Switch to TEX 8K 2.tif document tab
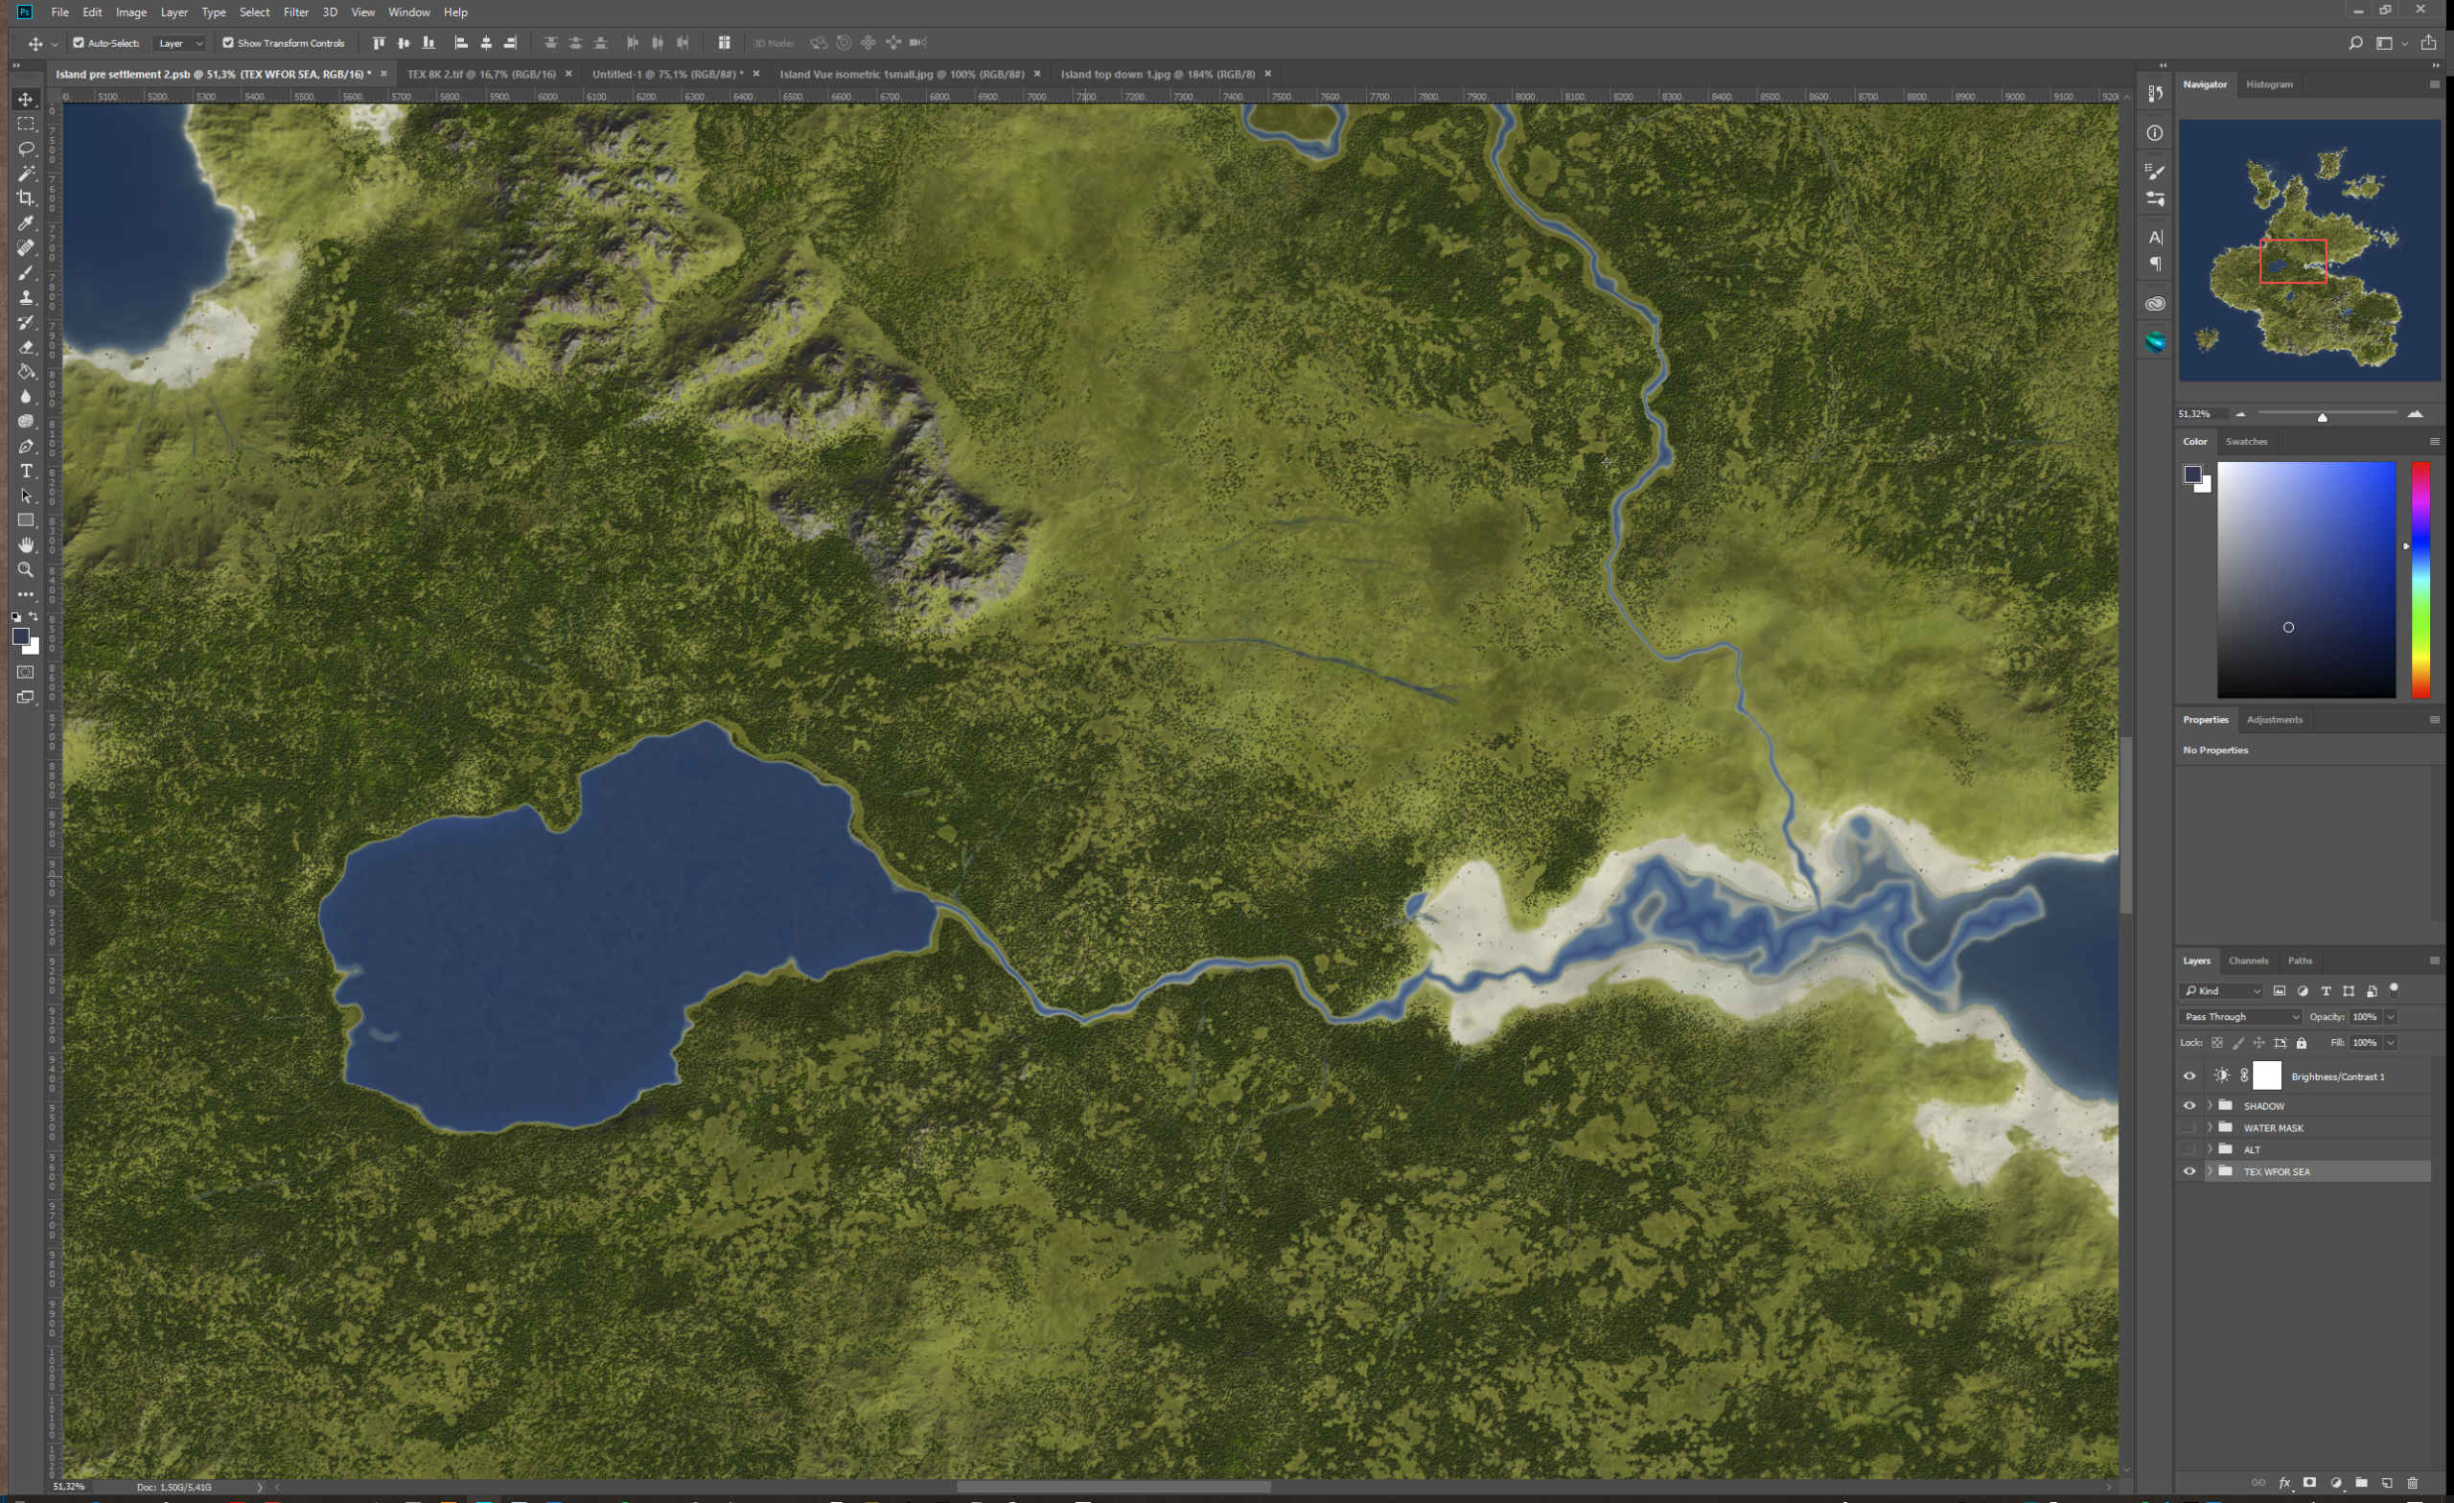2454x1503 pixels. coord(481,74)
